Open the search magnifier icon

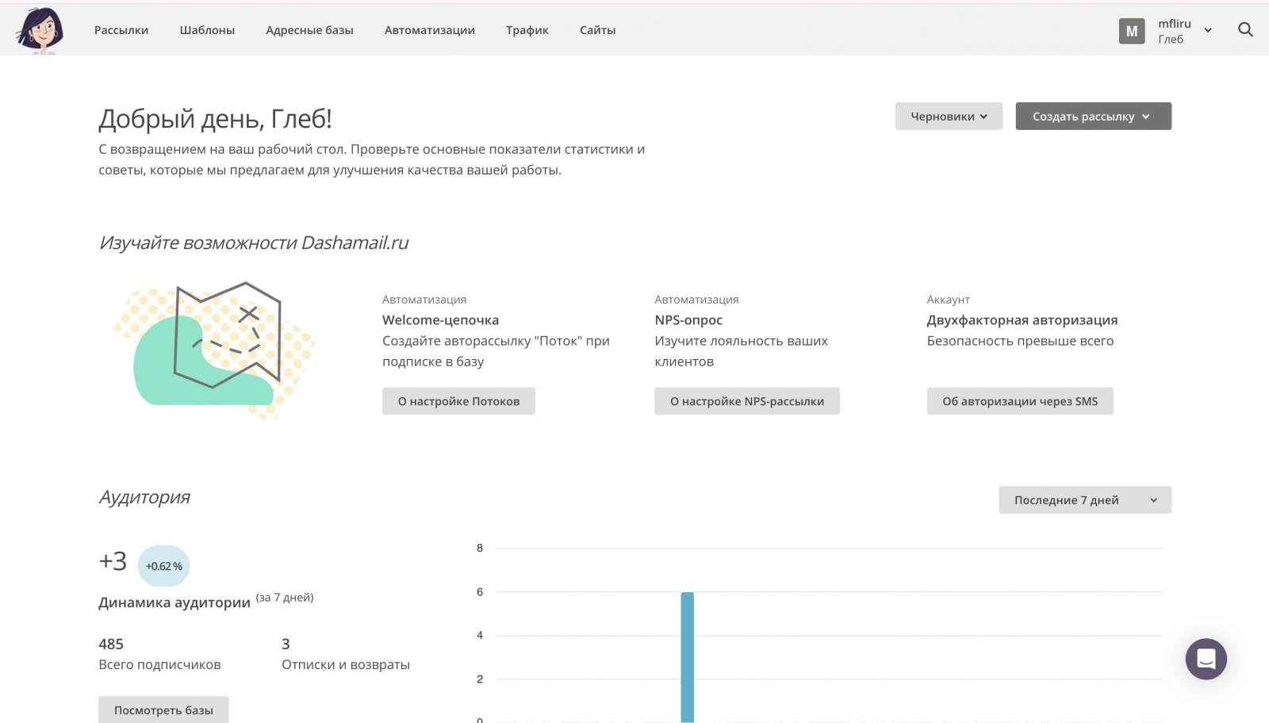pos(1245,30)
